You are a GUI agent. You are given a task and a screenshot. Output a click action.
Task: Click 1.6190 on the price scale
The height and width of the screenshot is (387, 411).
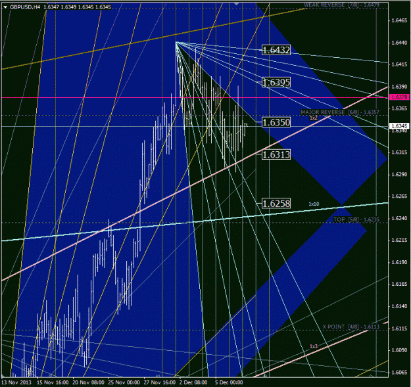[x=399, y=262]
